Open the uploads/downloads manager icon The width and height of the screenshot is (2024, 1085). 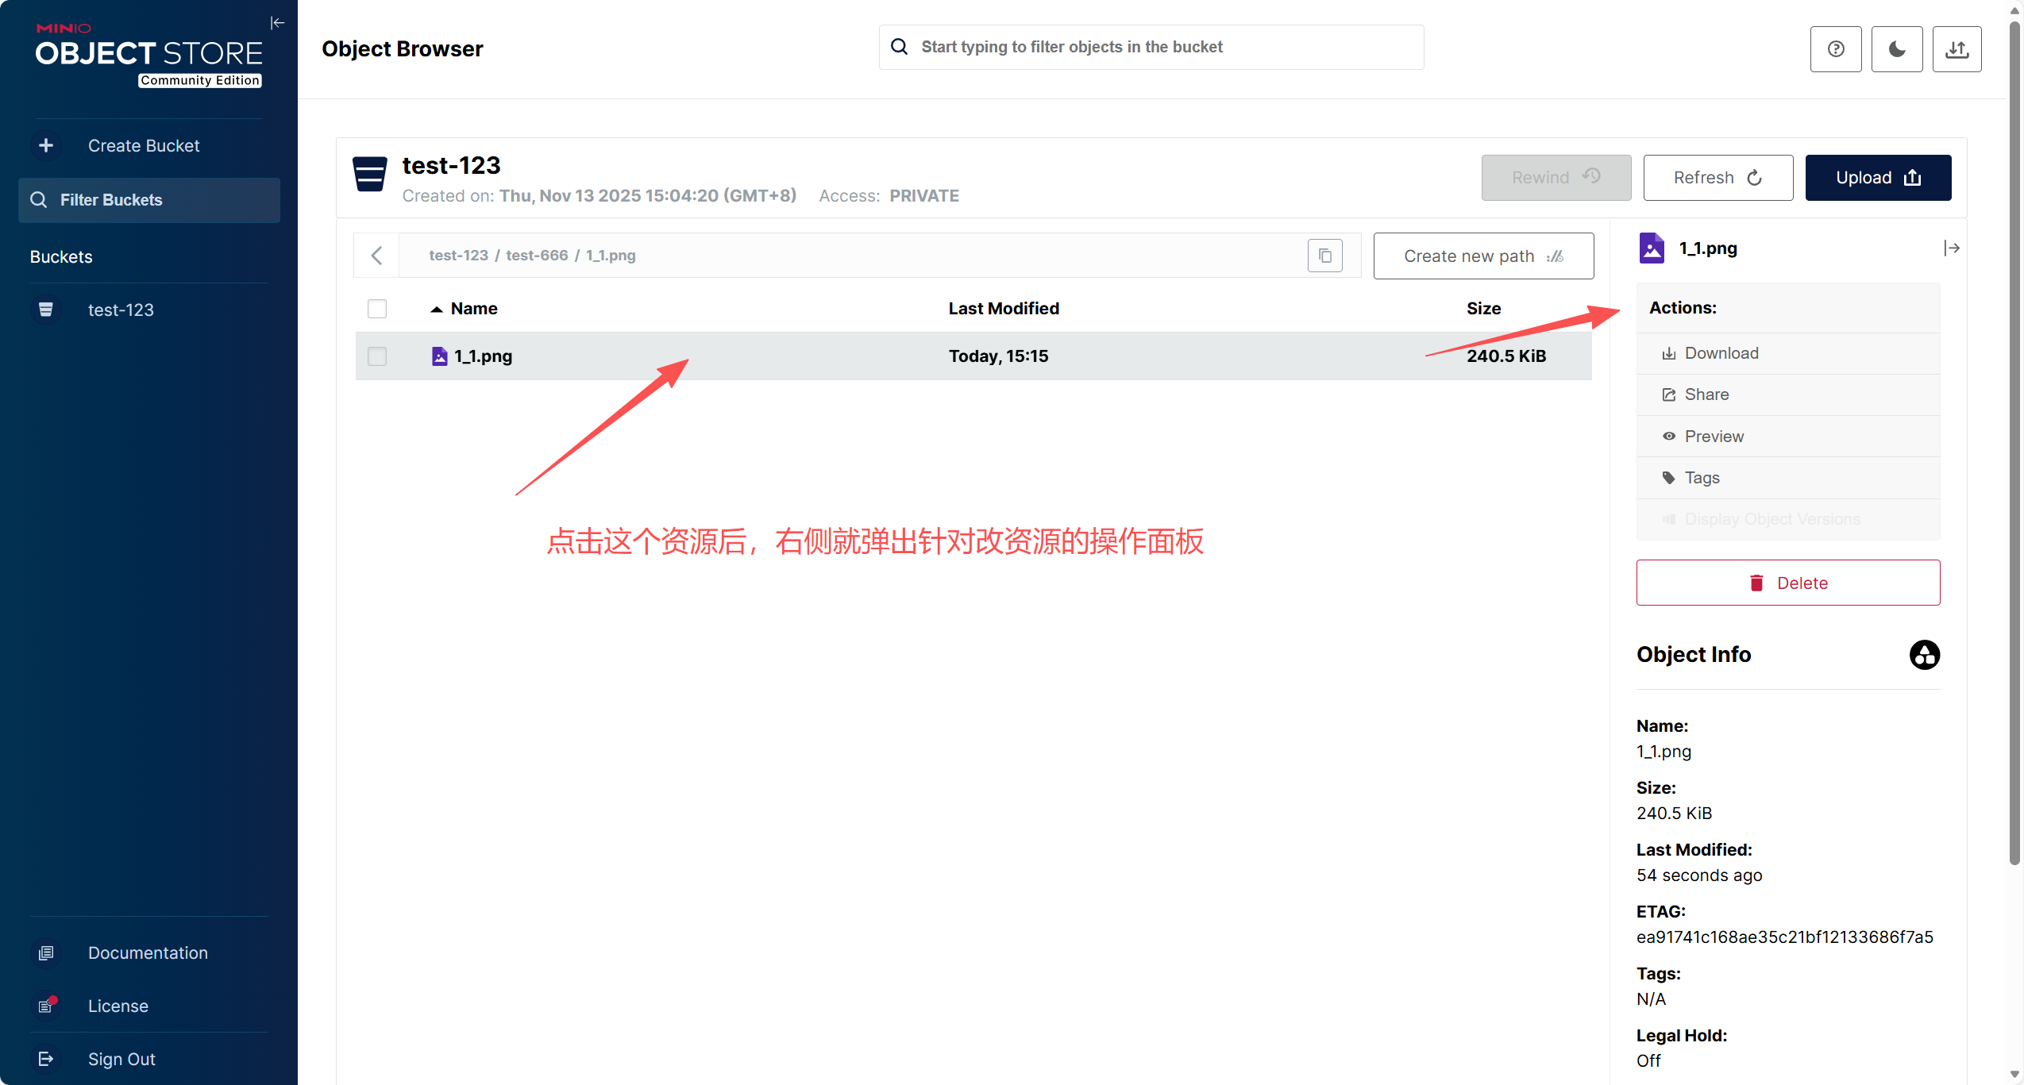1957,49
